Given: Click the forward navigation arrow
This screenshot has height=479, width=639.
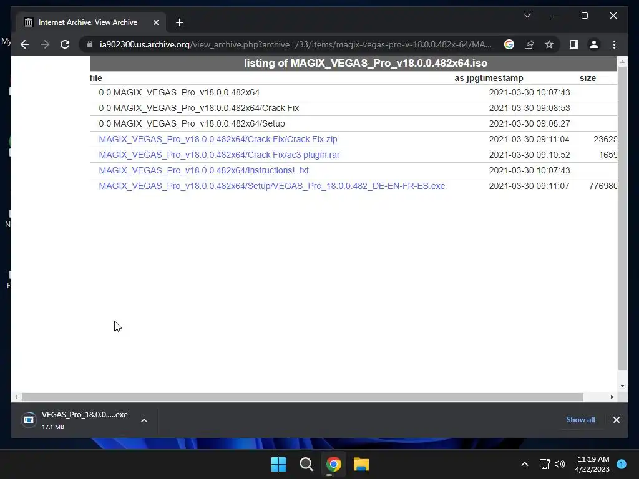Looking at the screenshot, I should [x=45, y=44].
